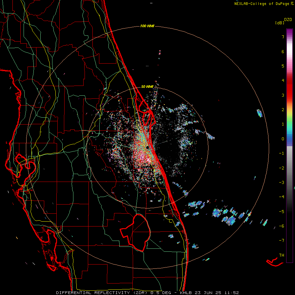Click the NEXLAB-College of DuPage label
Viewport: 295px width, 295px height.
[264, 4]
